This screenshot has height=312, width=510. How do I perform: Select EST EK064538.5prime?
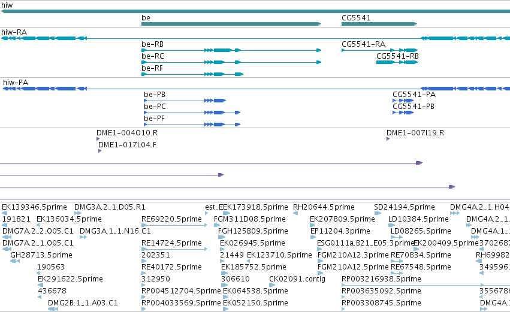[255, 292]
